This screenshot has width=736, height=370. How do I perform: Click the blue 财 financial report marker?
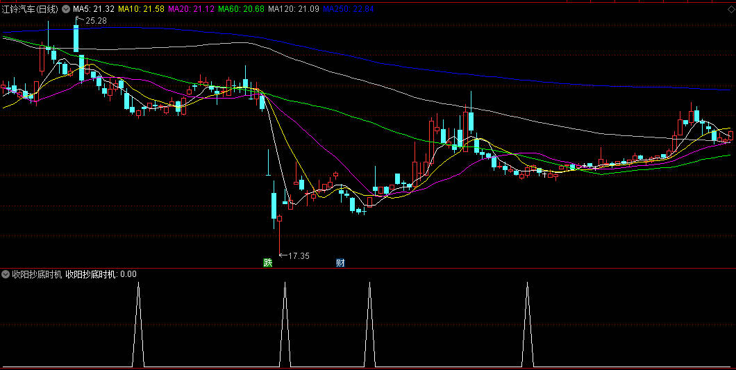340,263
